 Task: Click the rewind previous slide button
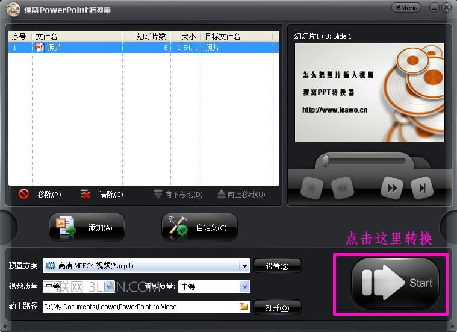(x=342, y=188)
